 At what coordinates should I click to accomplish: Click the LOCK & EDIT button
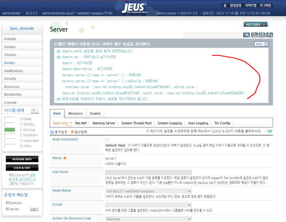pos(22,168)
